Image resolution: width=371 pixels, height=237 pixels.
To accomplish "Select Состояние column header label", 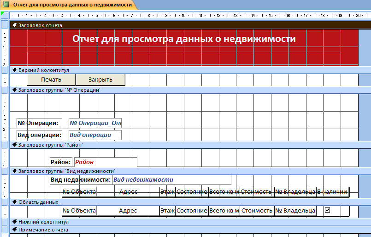I will [192, 192].
